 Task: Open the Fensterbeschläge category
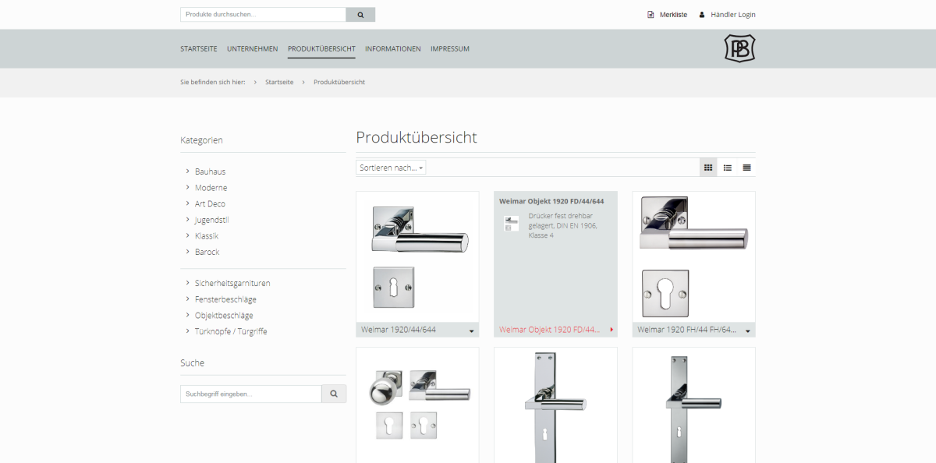[x=225, y=299]
